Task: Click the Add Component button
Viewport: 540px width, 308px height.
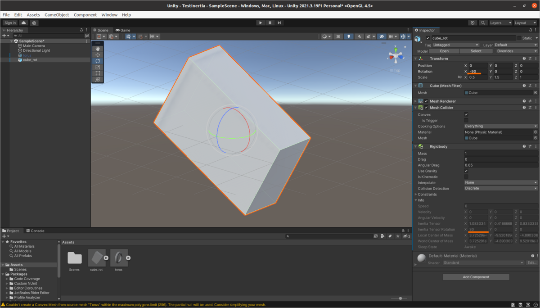Action: pos(476,277)
